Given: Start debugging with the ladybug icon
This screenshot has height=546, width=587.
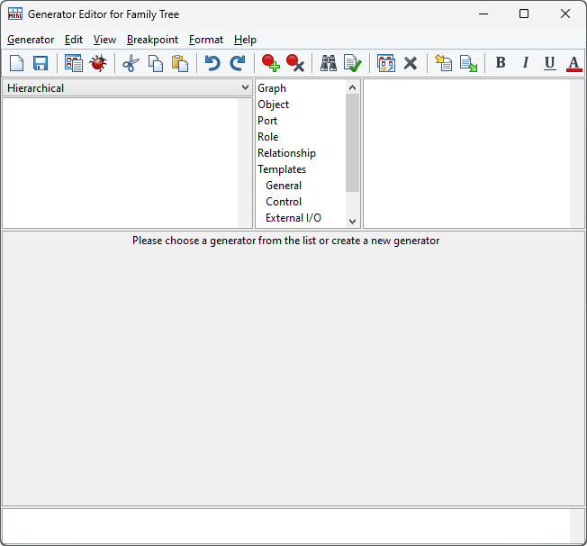Looking at the screenshot, I should coord(98,63).
